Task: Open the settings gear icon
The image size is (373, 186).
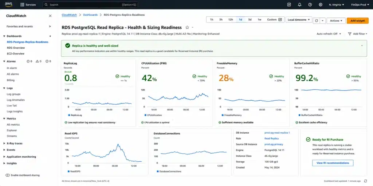Action: [x=321, y=5]
